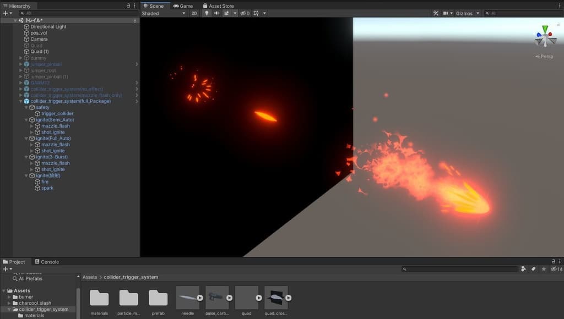Image resolution: width=564 pixels, height=319 pixels.
Task: Click the add plus button in Hierarchy
Action: [5, 13]
